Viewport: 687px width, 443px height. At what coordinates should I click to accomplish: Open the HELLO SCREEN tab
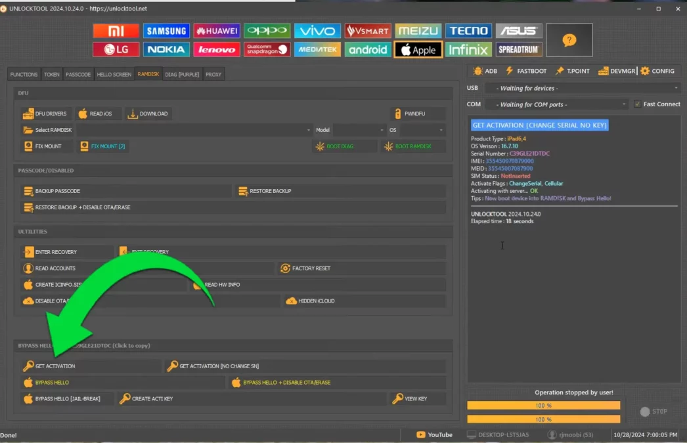click(114, 75)
